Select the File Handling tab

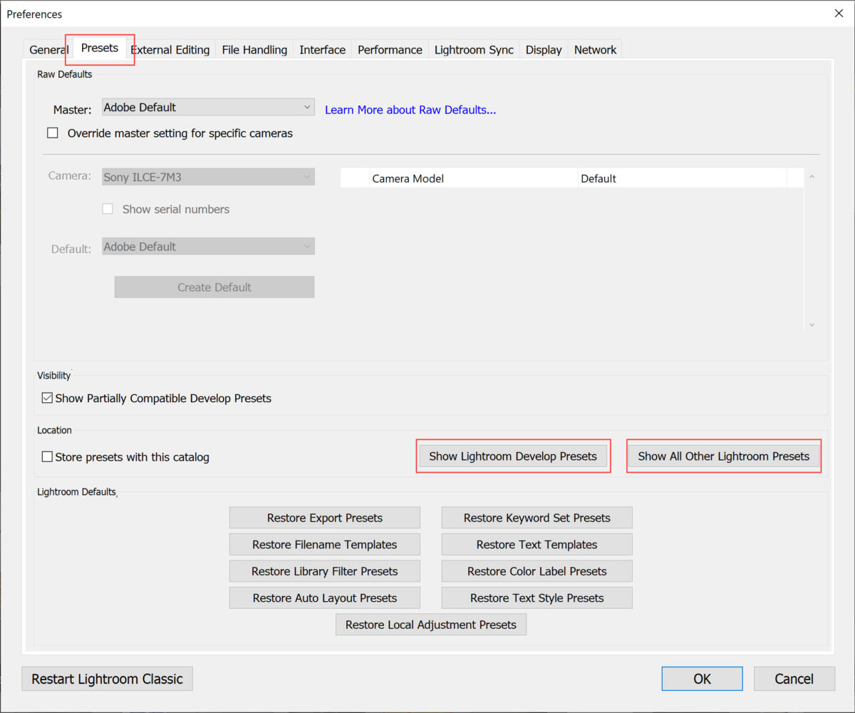tap(254, 50)
